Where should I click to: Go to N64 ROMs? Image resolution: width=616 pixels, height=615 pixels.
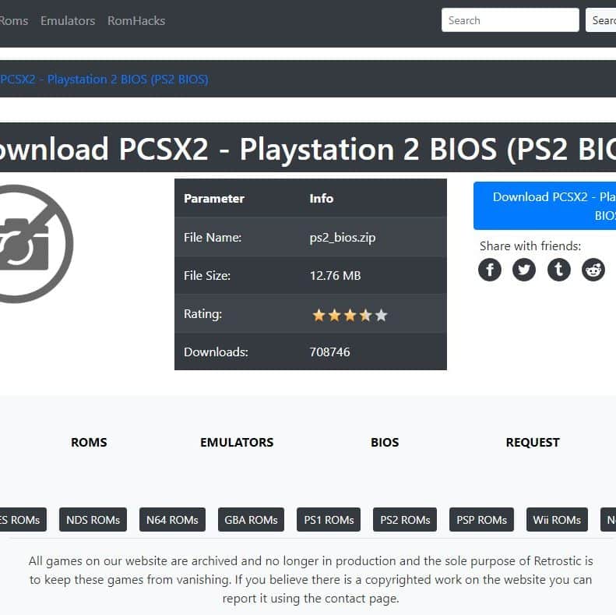(172, 519)
